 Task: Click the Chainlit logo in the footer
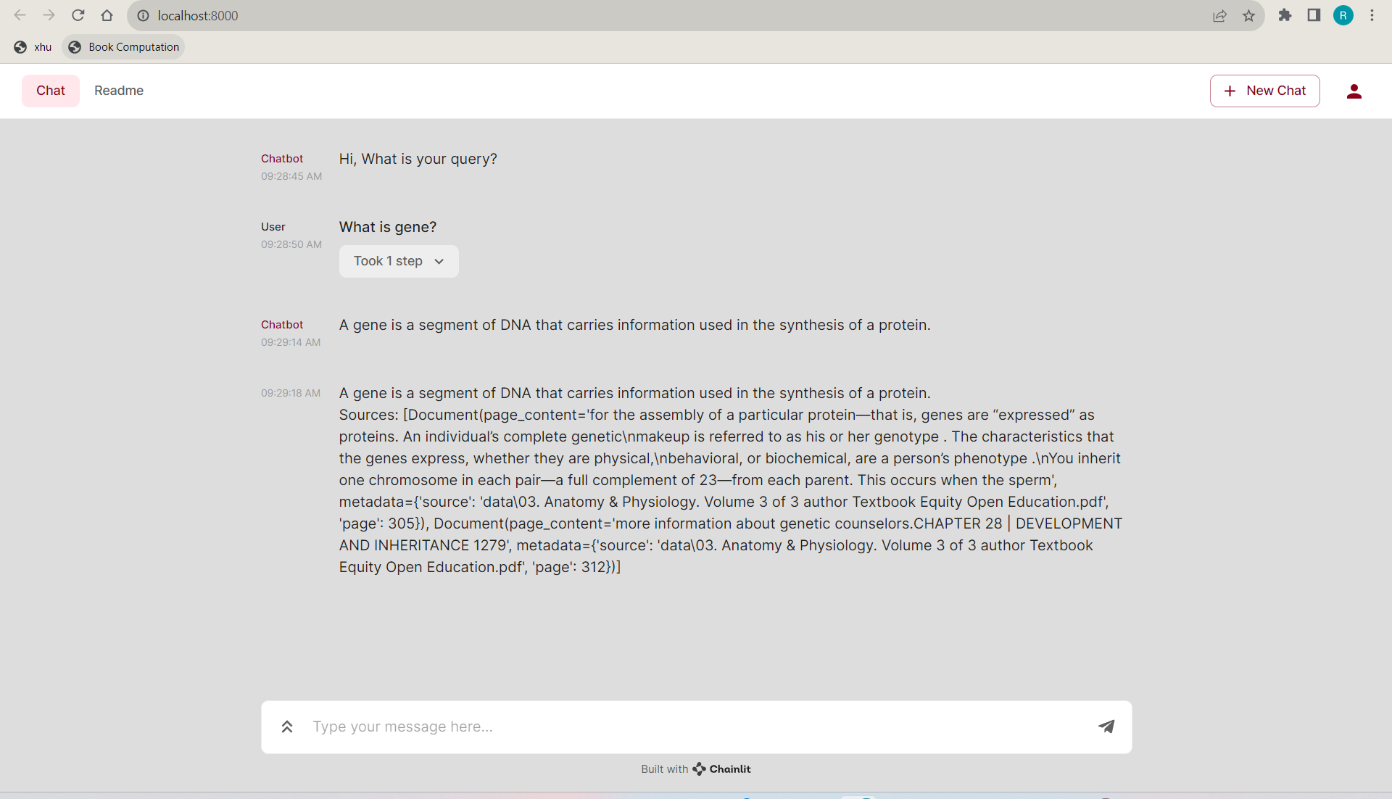point(699,769)
